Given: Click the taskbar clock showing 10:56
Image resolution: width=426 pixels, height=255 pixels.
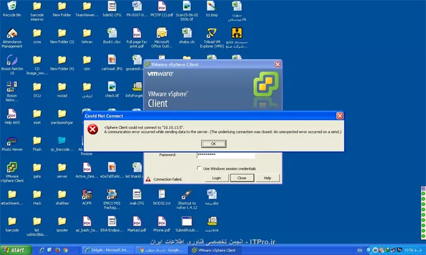Looking at the screenshot, I should 413,250.
